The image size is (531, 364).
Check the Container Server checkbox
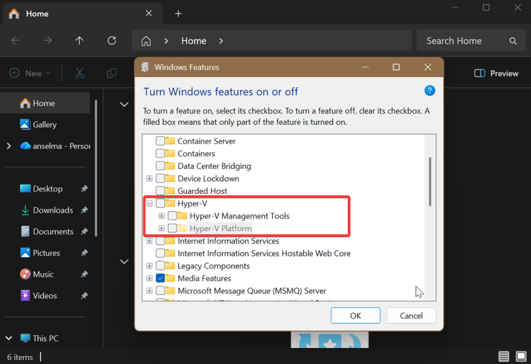(x=160, y=141)
